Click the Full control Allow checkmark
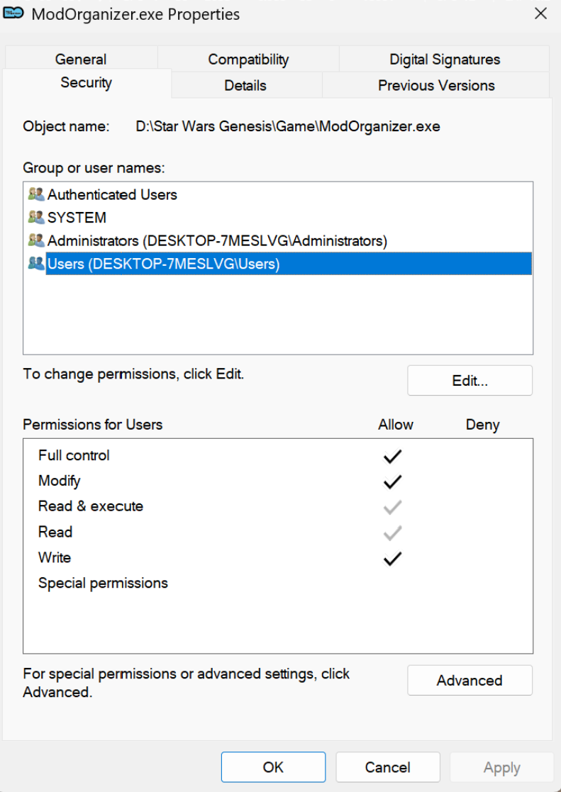The height and width of the screenshot is (792, 561). coord(392,456)
